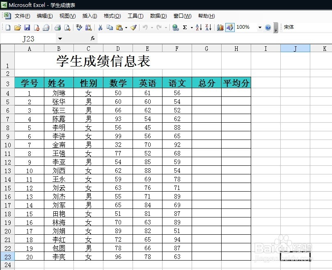This screenshot has width=332, height=270.
Task: Click the Copy toolbar icon
Action: coord(110,27)
